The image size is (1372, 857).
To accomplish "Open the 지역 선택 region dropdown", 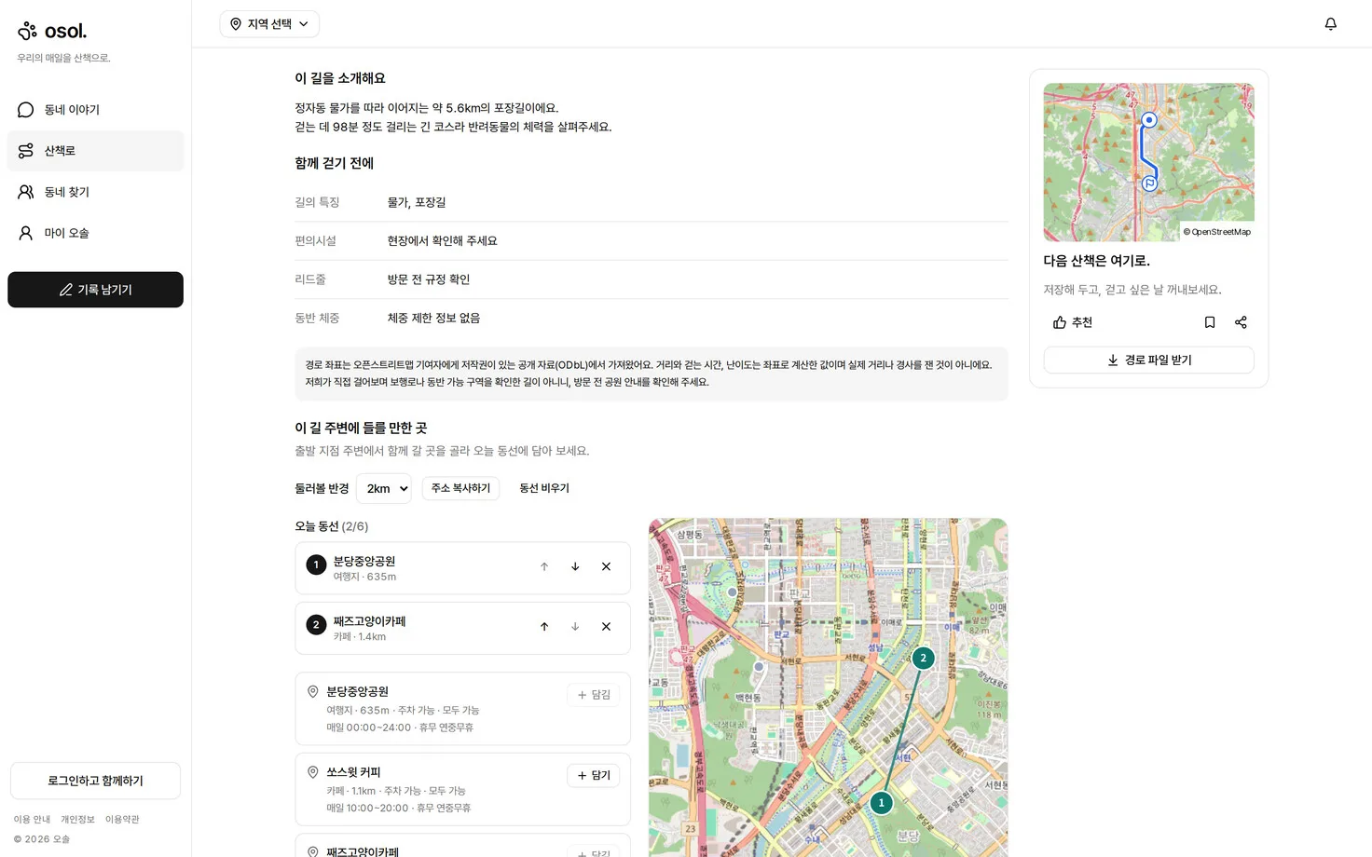I will coord(269,24).
